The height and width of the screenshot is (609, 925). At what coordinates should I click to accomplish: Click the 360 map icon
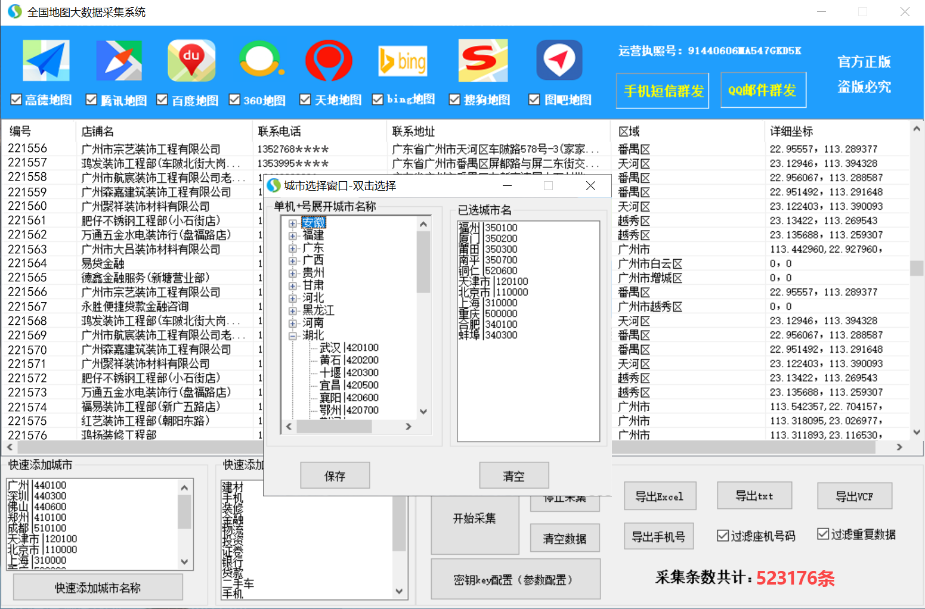click(x=261, y=60)
